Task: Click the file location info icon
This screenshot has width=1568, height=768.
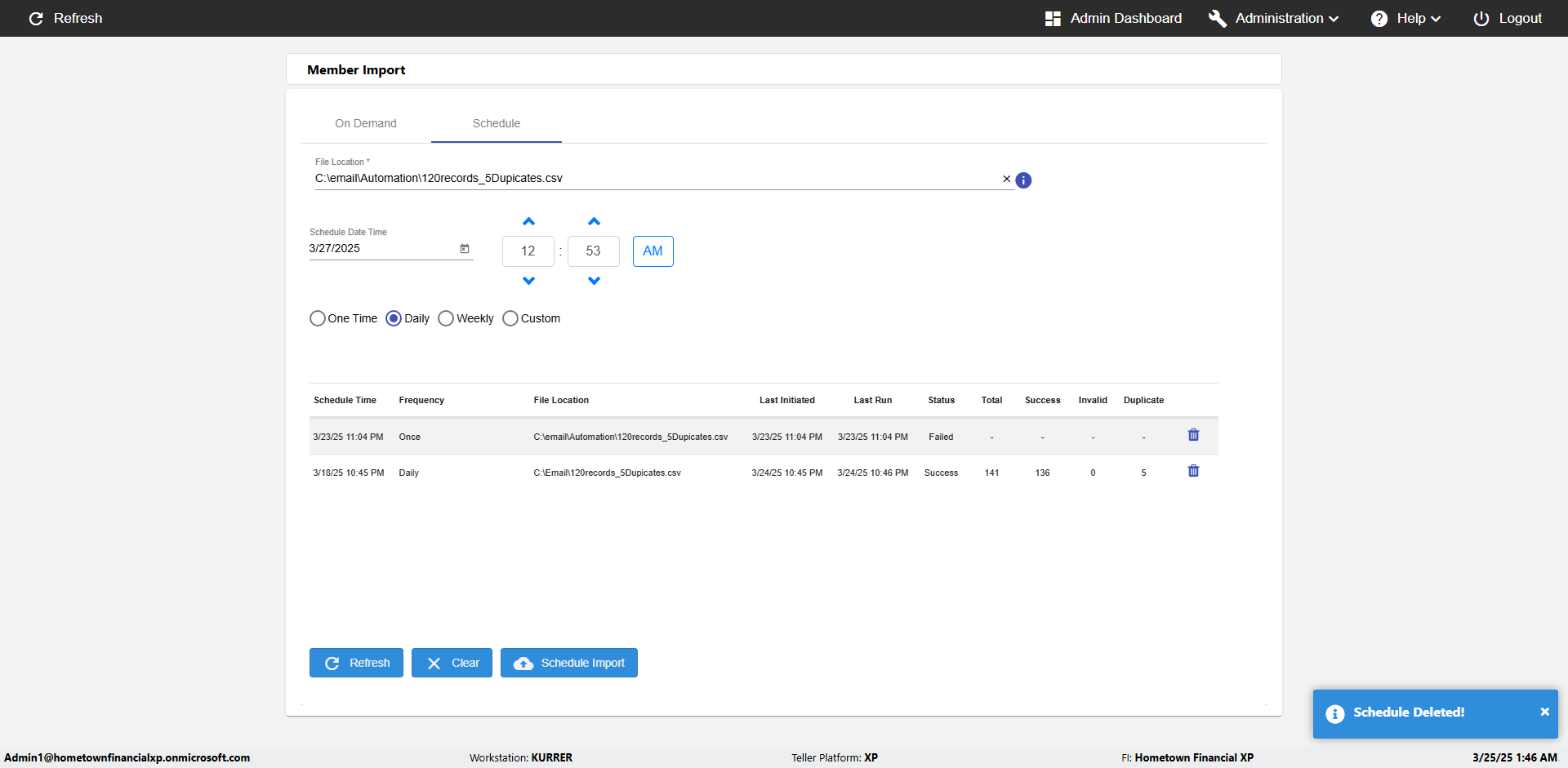Action: click(x=1023, y=180)
